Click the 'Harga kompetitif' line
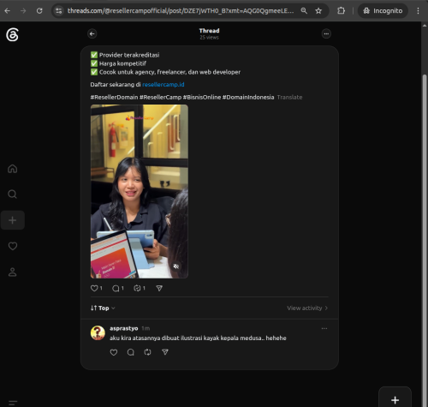The height and width of the screenshot is (407, 428). 118,63
